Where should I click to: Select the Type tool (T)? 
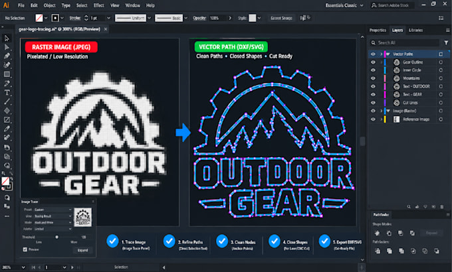(x=7, y=92)
